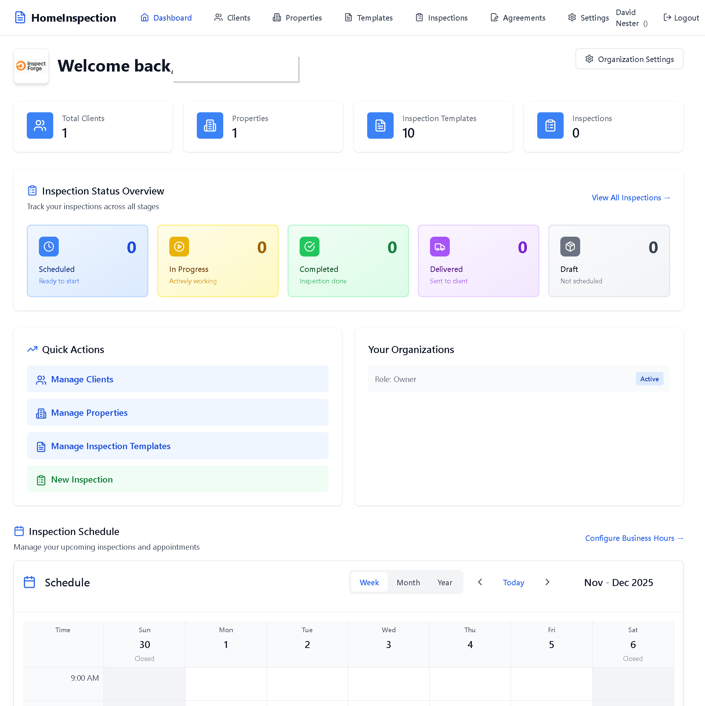The height and width of the screenshot is (706, 705).
Task: Click the next week chevron
Action: (547, 582)
